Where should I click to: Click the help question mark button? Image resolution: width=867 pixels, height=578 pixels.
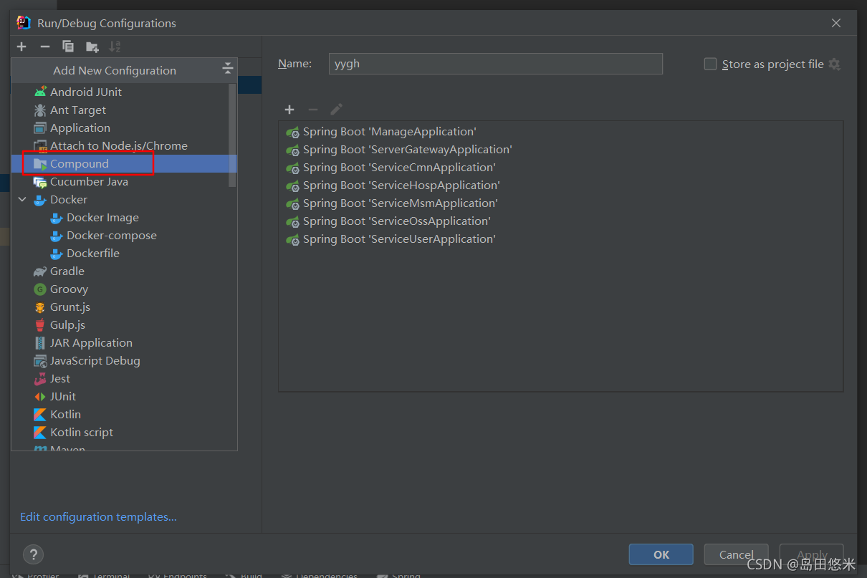[33, 554]
